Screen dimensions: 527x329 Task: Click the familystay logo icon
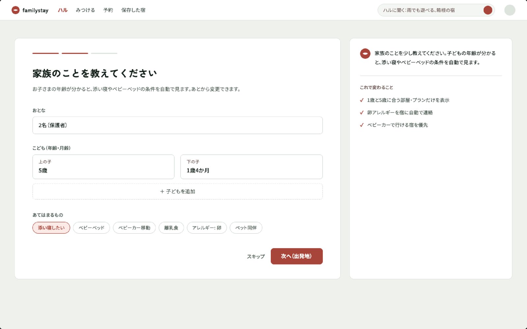(15, 10)
